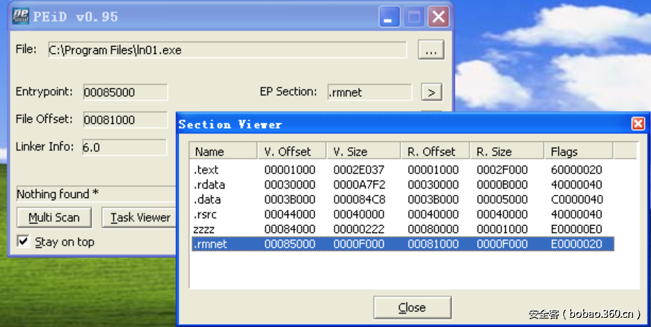The height and width of the screenshot is (327, 651).
Task: Sort by the Name column header
Action: [223, 151]
